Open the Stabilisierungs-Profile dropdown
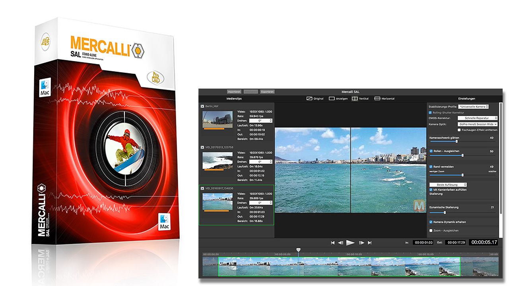509x286 pixels. (473, 107)
